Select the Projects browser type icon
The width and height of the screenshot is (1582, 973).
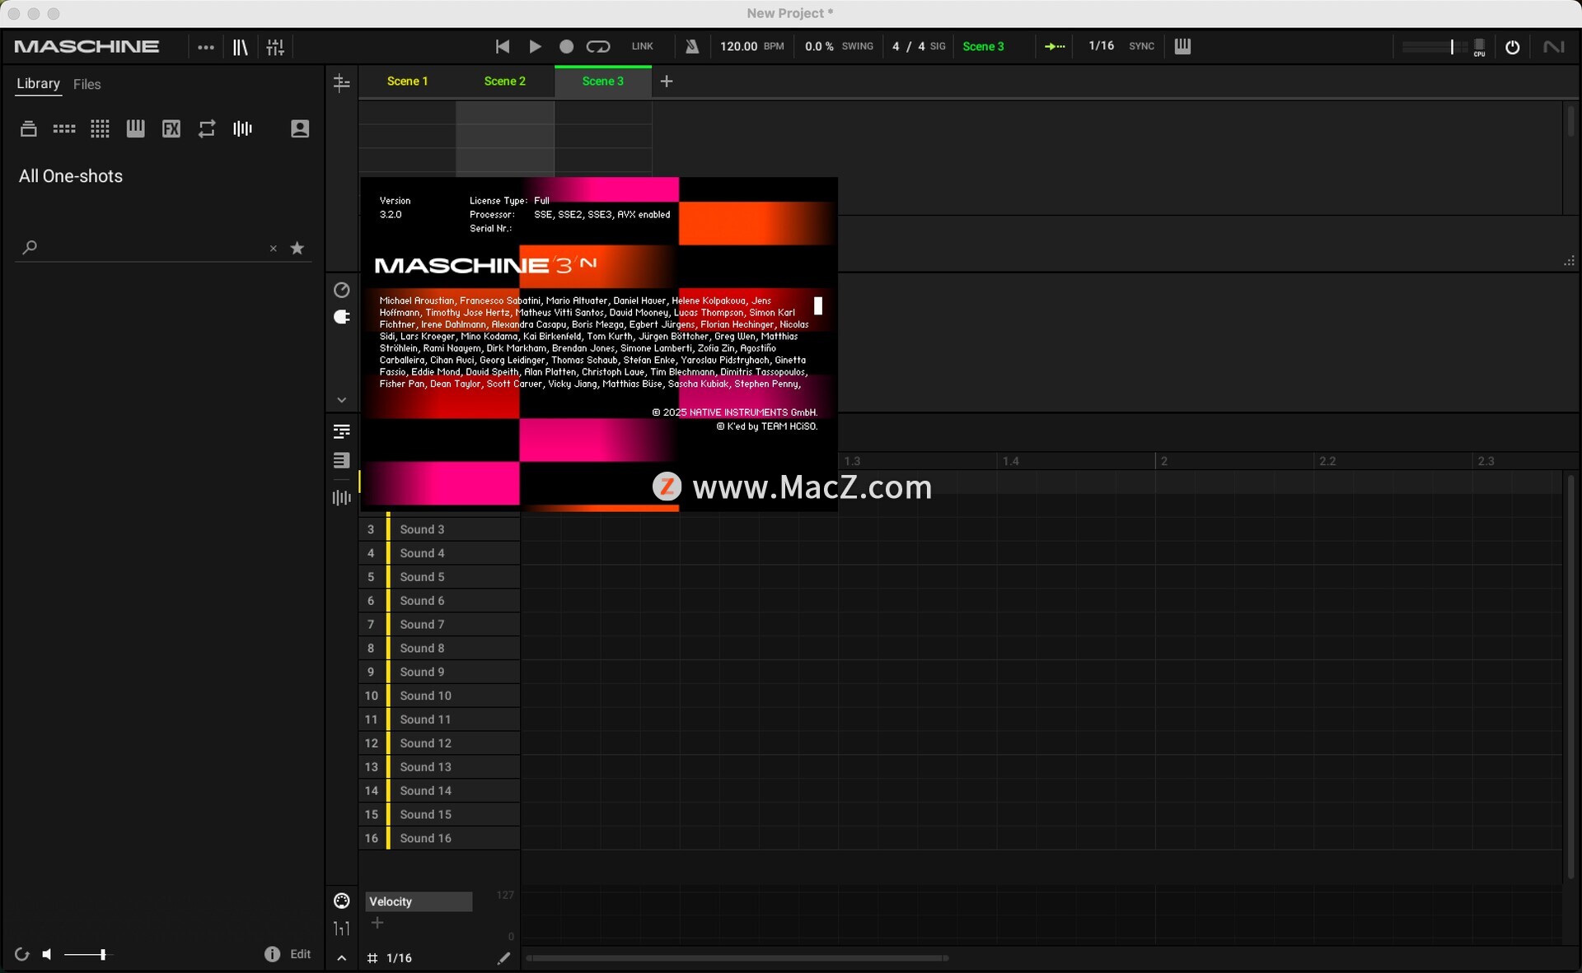coord(29,128)
